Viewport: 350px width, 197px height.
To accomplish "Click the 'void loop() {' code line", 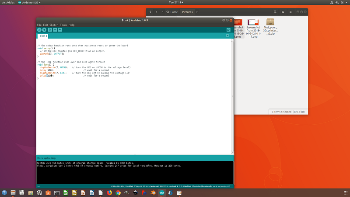I will (45, 65).
